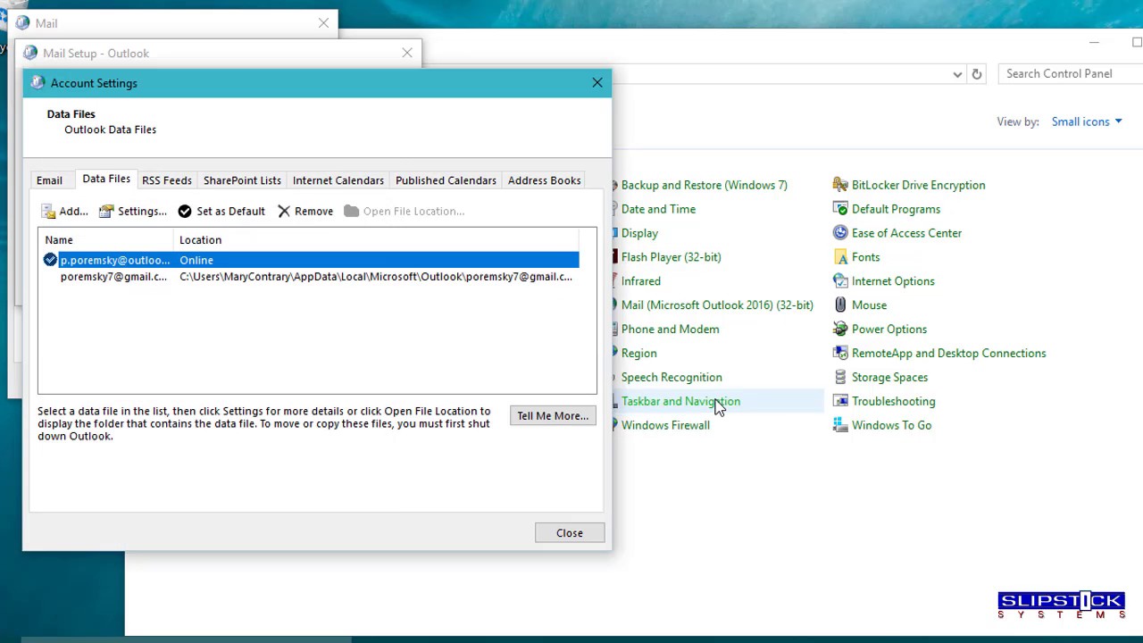The height and width of the screenshot is (643, 1143).
Task: Expand the View by Small icons dropdown
Action: click(1087, 122)
